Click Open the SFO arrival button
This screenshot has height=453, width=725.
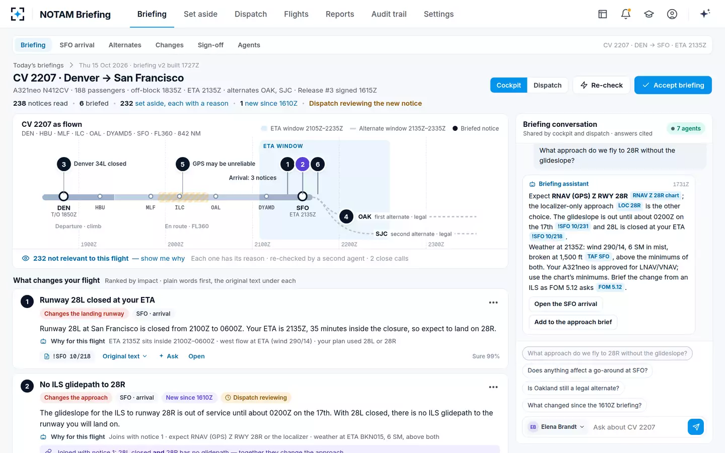pos(565,304)
